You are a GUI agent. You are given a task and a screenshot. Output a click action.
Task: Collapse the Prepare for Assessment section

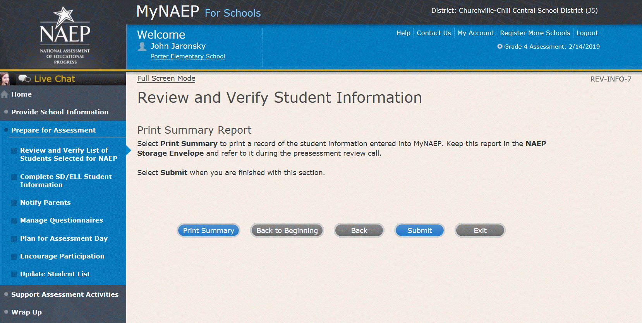[53, 130]
